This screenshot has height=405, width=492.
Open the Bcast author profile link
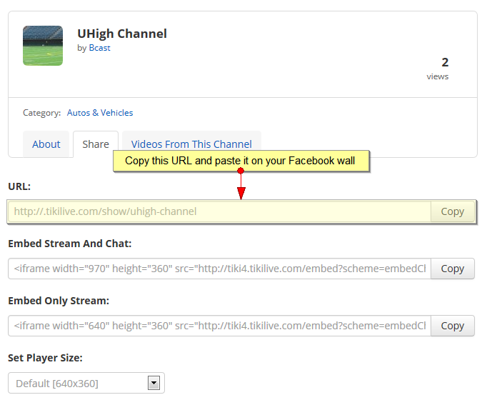(x=99, y=48)
